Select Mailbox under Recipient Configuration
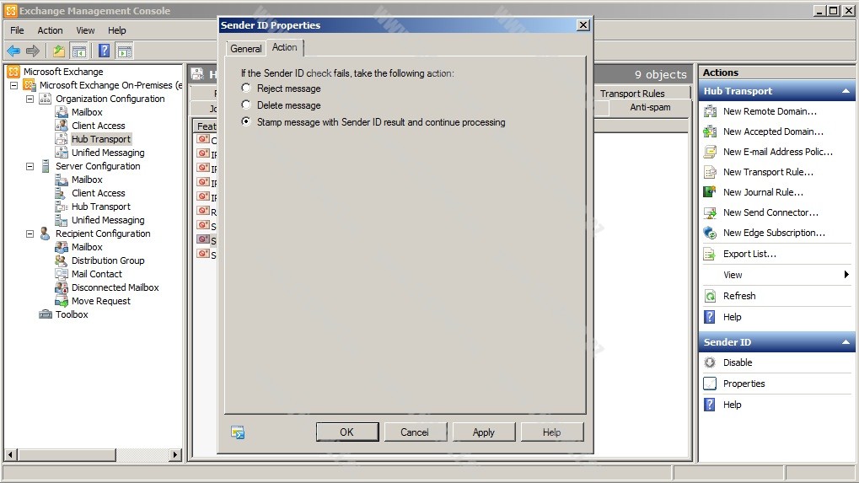Image resolution: width=859 pixels, height=483 pixels. (87, 248)
